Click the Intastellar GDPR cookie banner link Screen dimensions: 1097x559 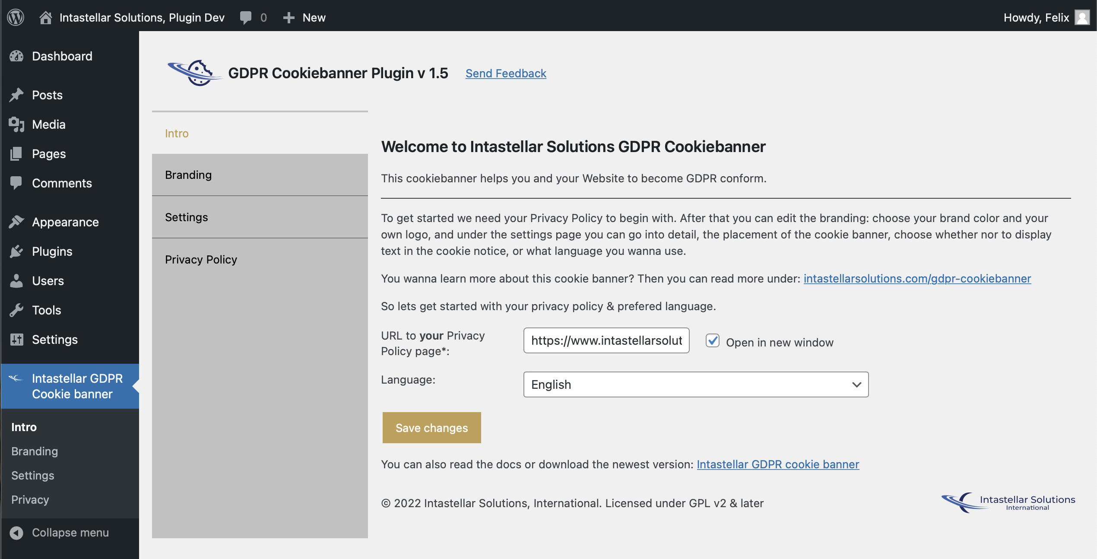[x=778, y=464]
